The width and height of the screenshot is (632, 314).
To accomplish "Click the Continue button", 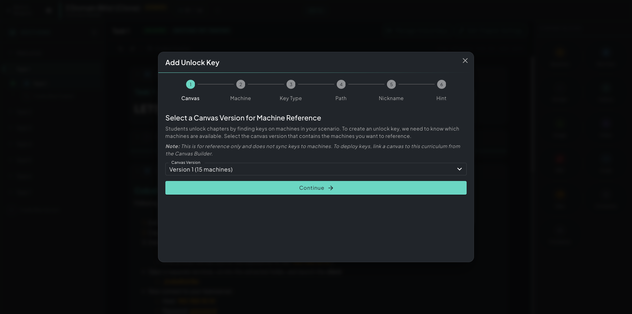I will 316,188.
